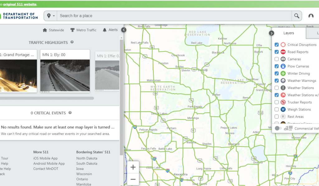
Task: Click the Statewide home icon
Action: pyautogui.click(x=45, y=30)
